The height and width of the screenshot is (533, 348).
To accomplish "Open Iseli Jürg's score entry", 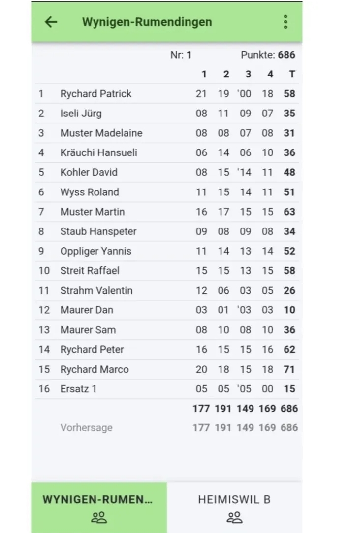I will pos(81,114).
